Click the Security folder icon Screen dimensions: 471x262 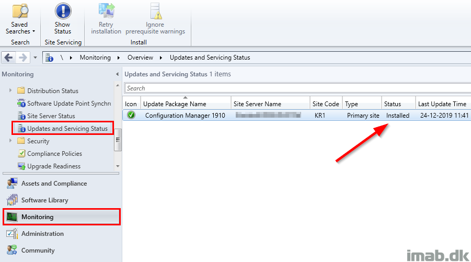[21, 141]
